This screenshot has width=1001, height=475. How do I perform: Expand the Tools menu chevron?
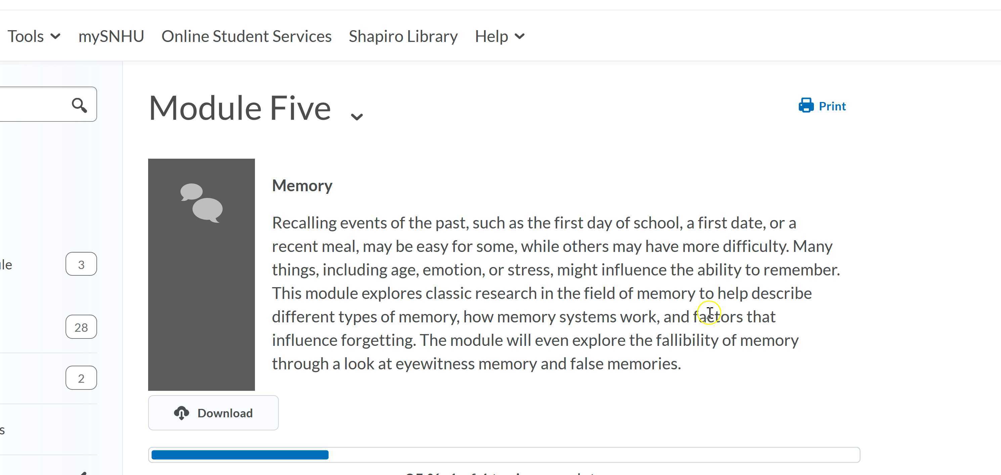55,37
